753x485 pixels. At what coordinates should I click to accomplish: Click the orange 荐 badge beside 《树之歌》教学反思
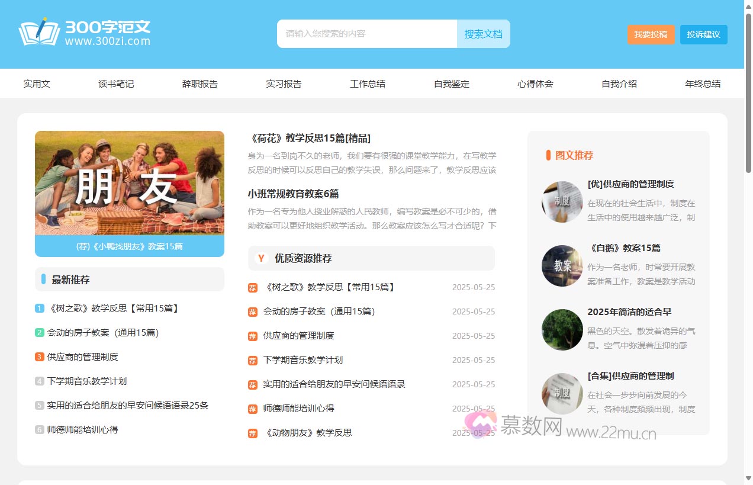click(x=253, y=288)
